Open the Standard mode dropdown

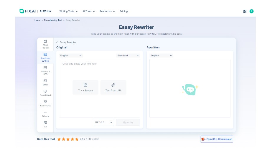pos(128,55)
